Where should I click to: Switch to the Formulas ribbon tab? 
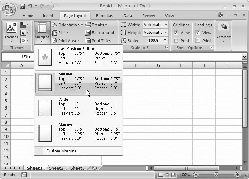pos(104,16)
